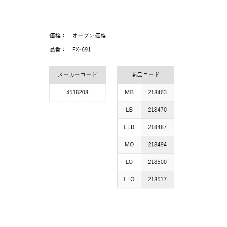Screen dimensions: 227x227
Task: Select the LLB size cell
Action: (x=129, y=127)
